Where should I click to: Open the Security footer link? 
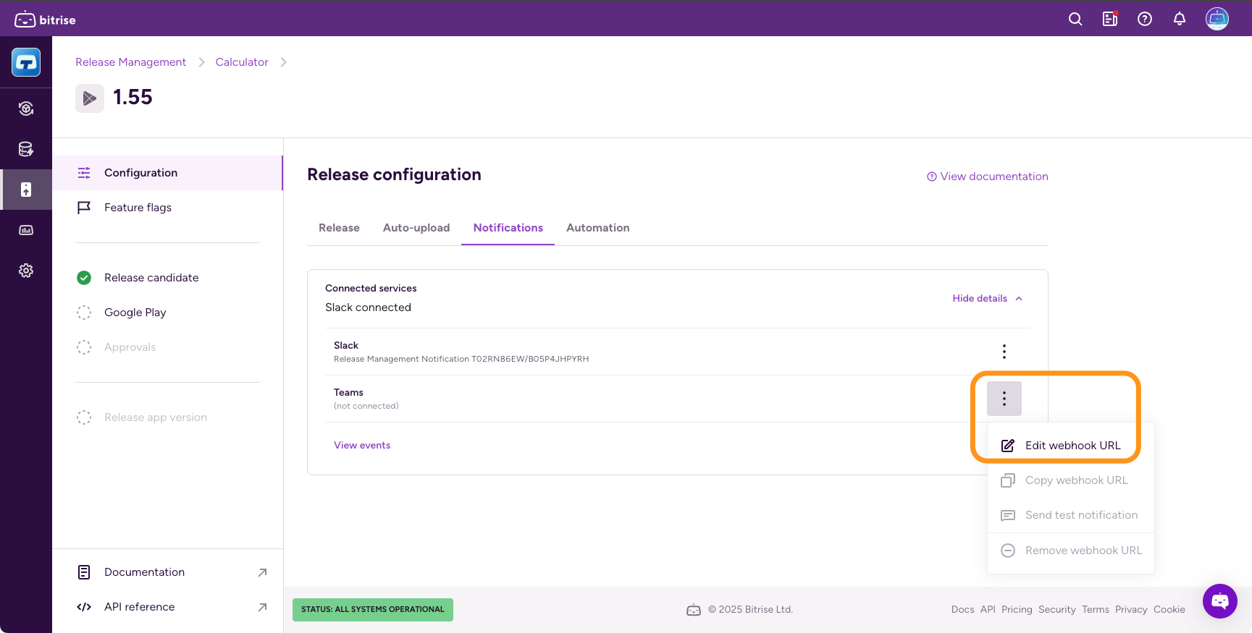pos(1057,610)
